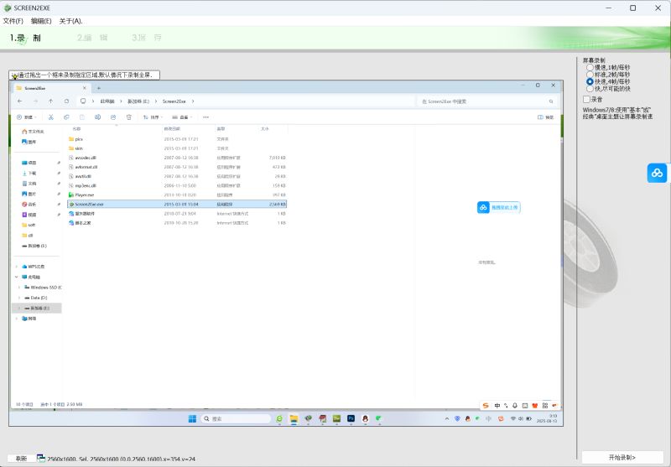Open the 文件(F) menu

(x=13, y=21)
